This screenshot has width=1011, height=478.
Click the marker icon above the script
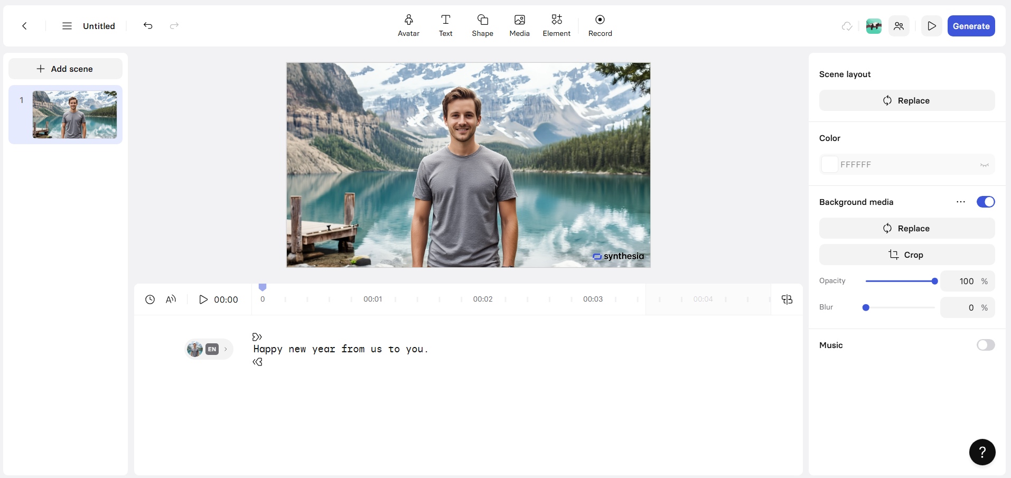tap(257, 337)
